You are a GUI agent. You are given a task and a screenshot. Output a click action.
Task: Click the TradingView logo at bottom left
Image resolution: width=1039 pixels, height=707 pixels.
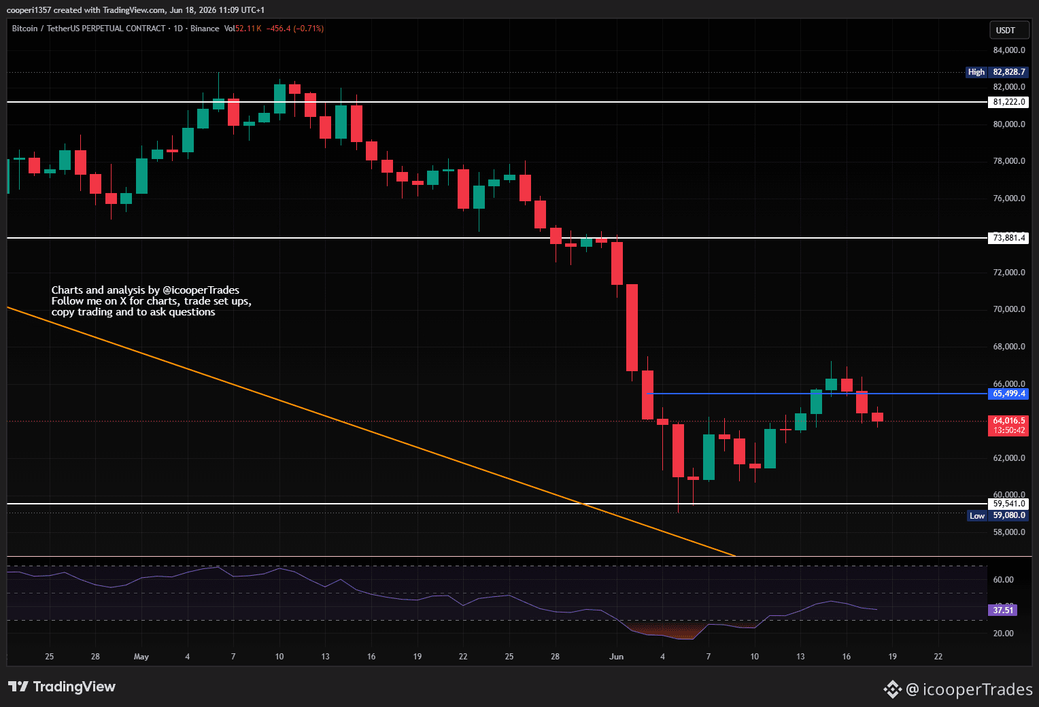62,687
